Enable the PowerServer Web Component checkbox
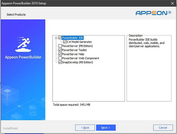Viewport: 177px width, 134px height. [x=60, y=59]
